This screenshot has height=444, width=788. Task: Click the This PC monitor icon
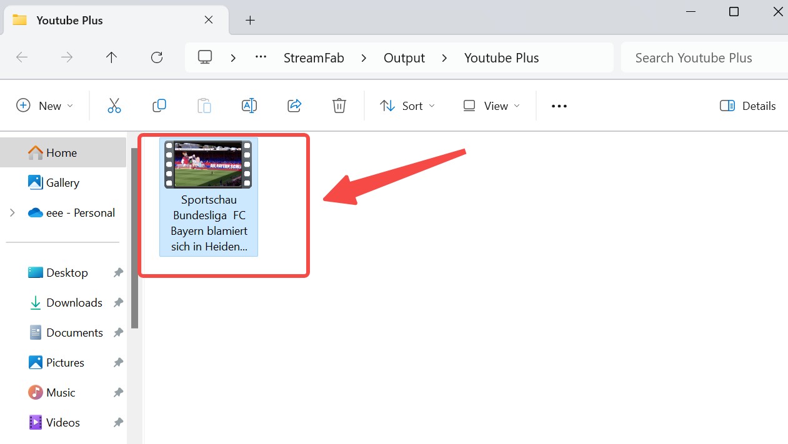coord(205,57)
